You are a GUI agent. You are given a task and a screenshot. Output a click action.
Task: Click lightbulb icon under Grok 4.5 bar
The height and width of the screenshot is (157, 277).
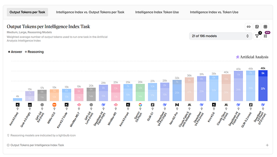[x=30, y=109]
